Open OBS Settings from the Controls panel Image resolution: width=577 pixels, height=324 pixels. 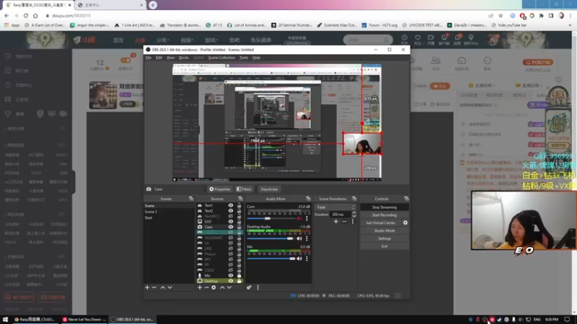[384, 238]
